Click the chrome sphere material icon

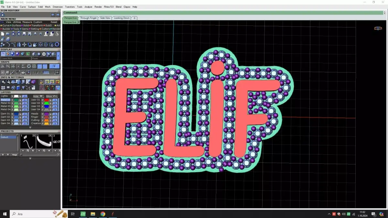[44, 54]
